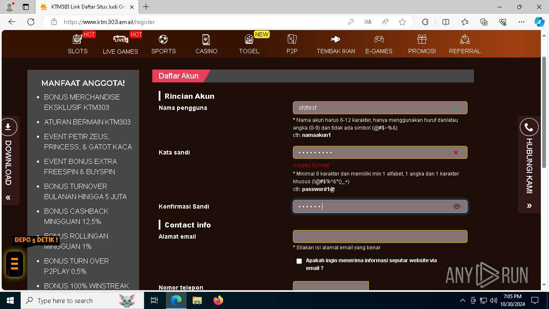
Task: Focus the Nama pengguna input field
Action: (x=380, y=108)
